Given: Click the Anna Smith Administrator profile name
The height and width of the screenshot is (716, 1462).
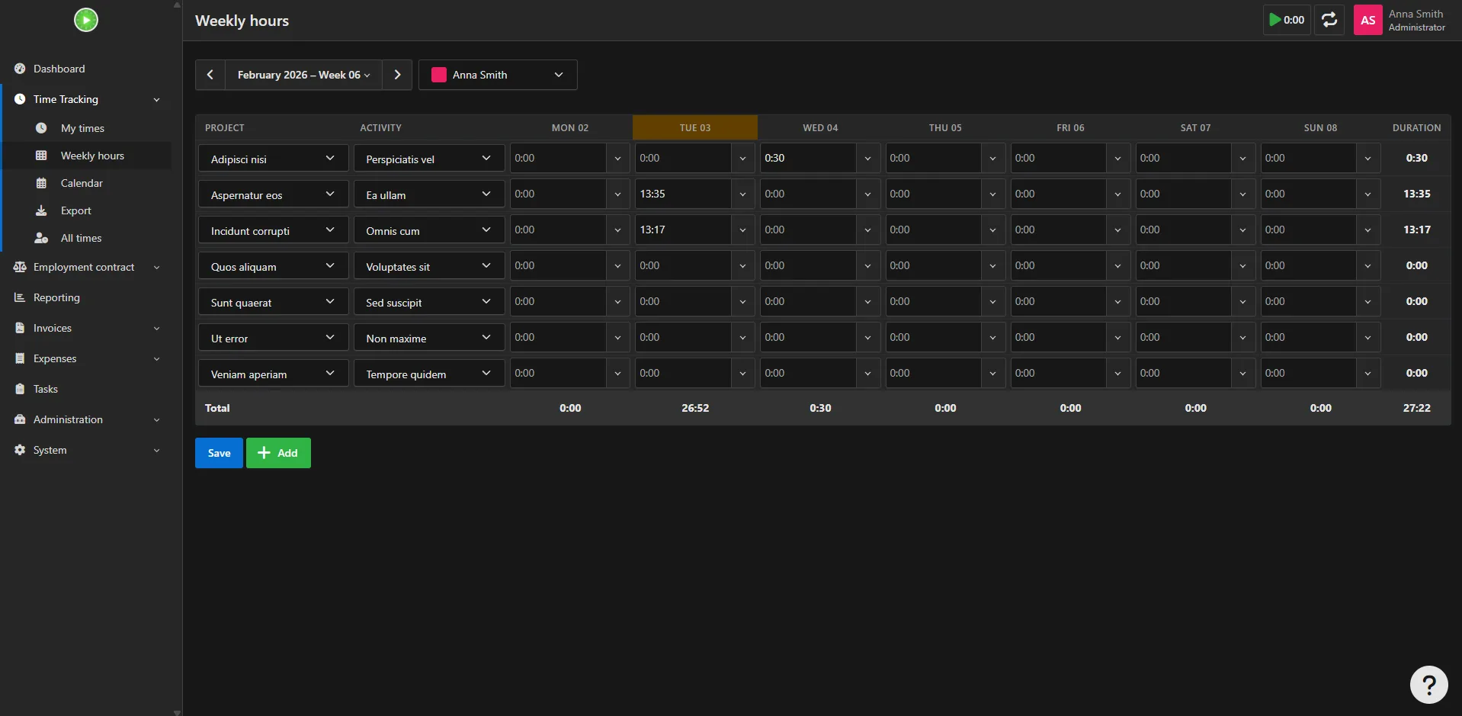Looking at the screenshot, I should (x=1416, y=20).
